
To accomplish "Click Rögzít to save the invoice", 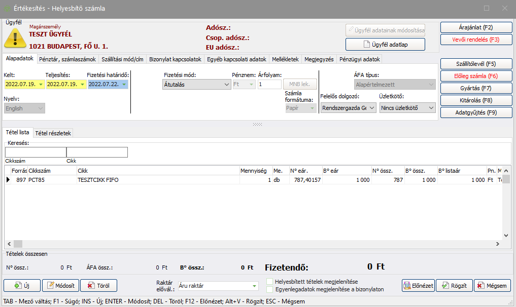I will pos(454,286).
